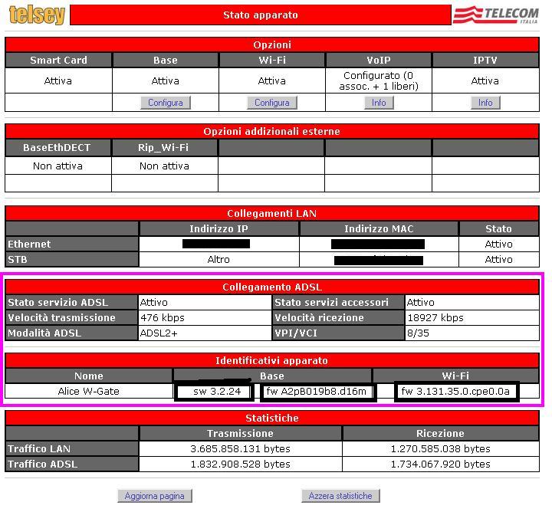The image size is (552, 512).
Task: Click the BaseEthDECT column header
Action: 57,147
